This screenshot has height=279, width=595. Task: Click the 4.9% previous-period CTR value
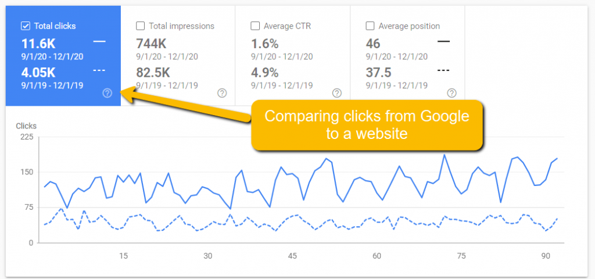click(264, 71)
